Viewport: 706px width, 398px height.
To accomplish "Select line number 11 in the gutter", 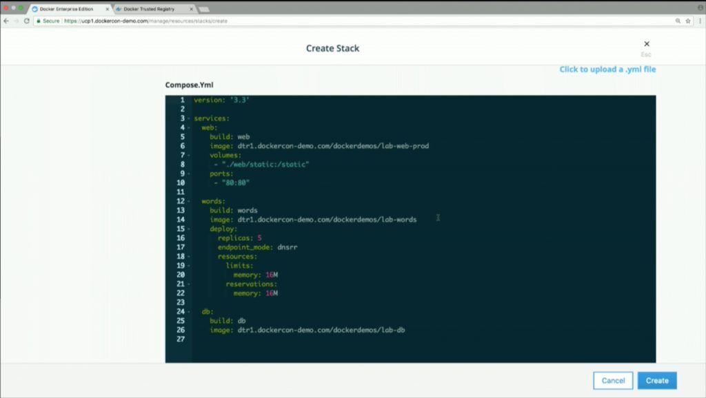I will coord(181,192).
